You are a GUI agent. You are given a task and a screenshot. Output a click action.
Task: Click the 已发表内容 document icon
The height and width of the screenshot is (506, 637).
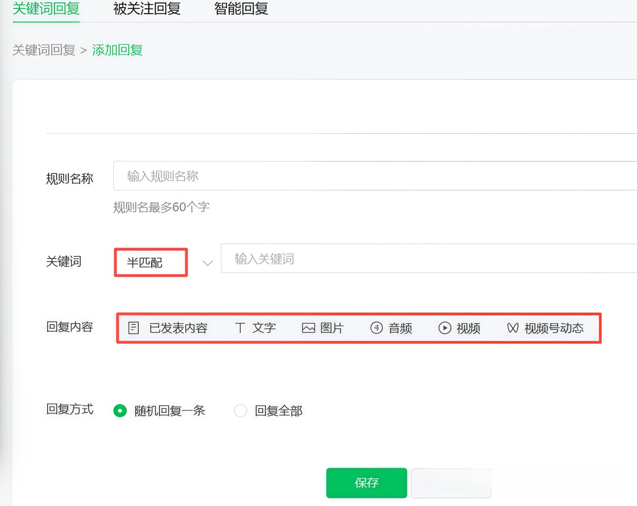[x=134, y=328]
